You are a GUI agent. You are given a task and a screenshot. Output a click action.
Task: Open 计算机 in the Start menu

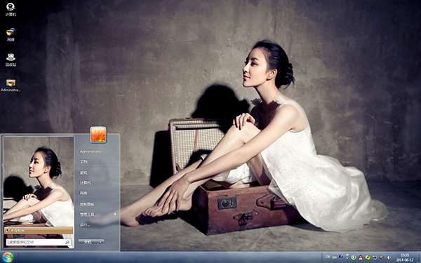click(86, 183)
